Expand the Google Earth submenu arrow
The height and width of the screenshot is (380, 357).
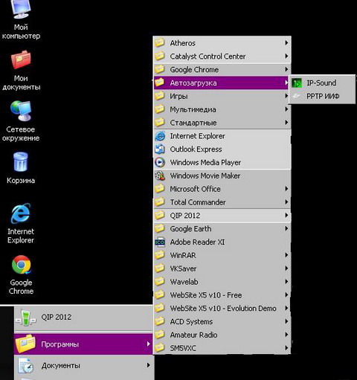click(286, 228)
